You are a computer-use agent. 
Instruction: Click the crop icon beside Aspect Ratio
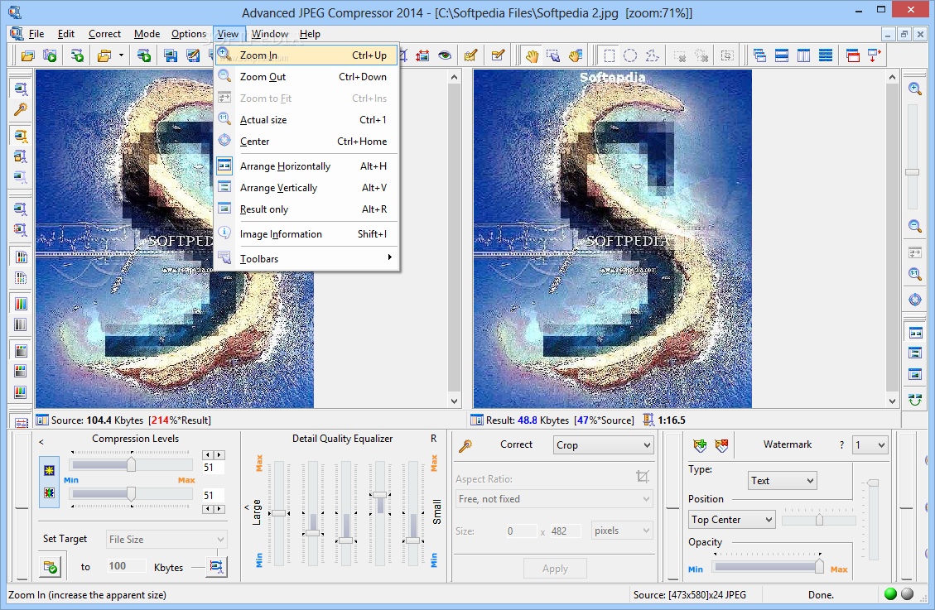(x=642, y=477)
